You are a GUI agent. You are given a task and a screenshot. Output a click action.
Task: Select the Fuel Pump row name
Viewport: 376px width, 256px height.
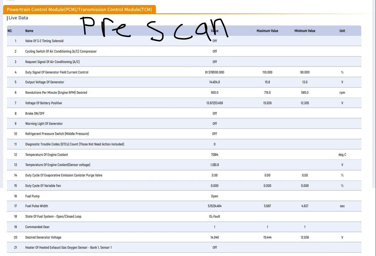[x=32, y=196]
